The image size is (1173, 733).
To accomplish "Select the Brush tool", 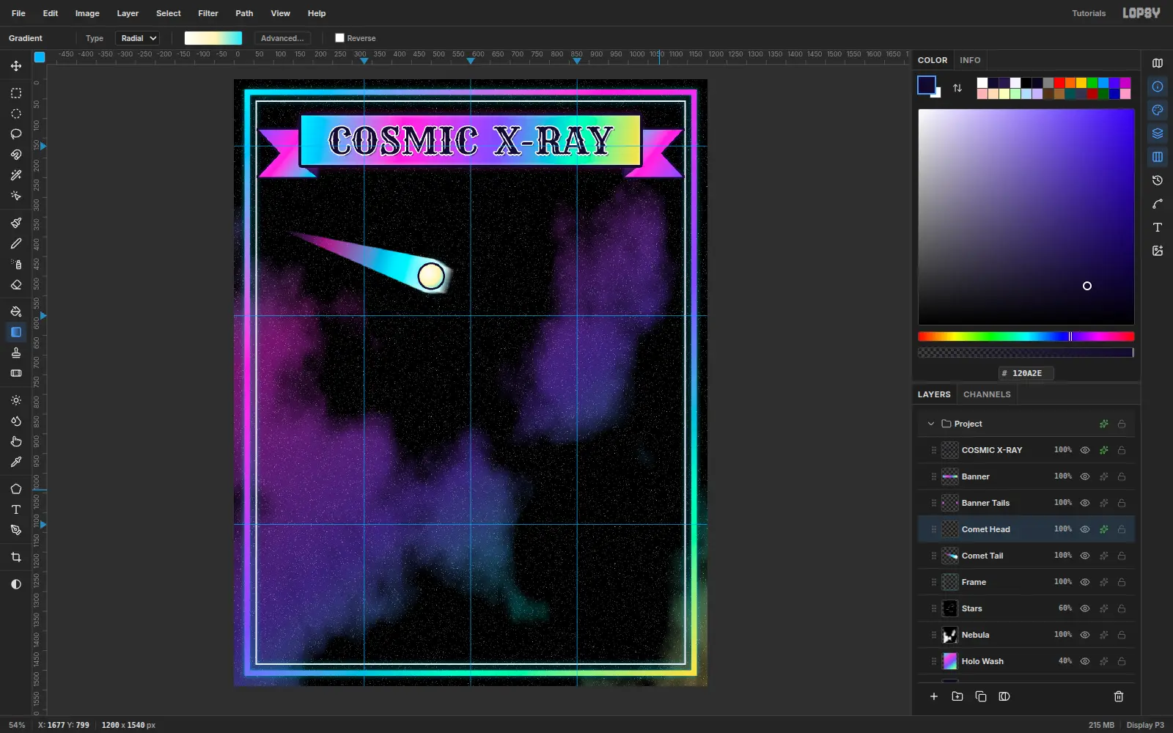I will pos(16,223).
